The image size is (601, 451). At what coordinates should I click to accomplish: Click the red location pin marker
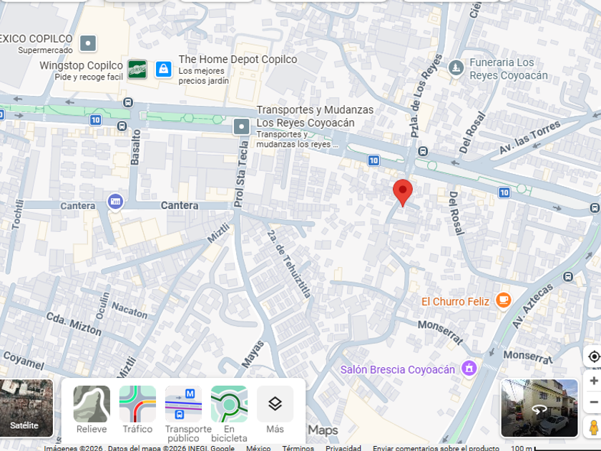tap(402, 193)
